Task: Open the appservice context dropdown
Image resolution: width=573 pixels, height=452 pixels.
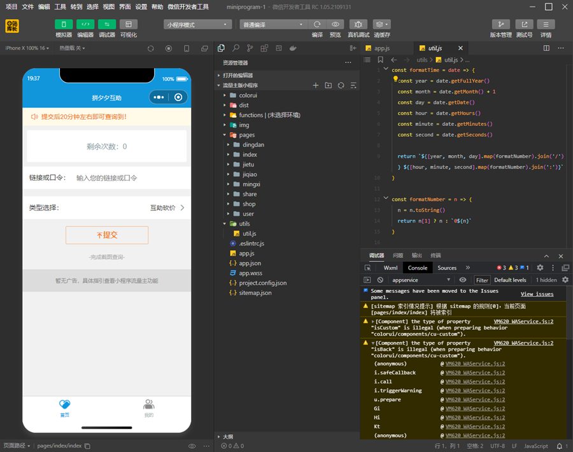Action: 421,280
